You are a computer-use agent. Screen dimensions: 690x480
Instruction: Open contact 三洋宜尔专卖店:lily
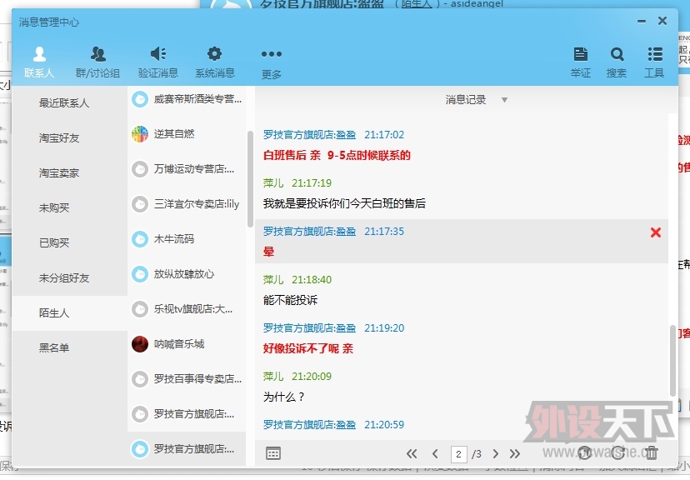pos(187,204)
